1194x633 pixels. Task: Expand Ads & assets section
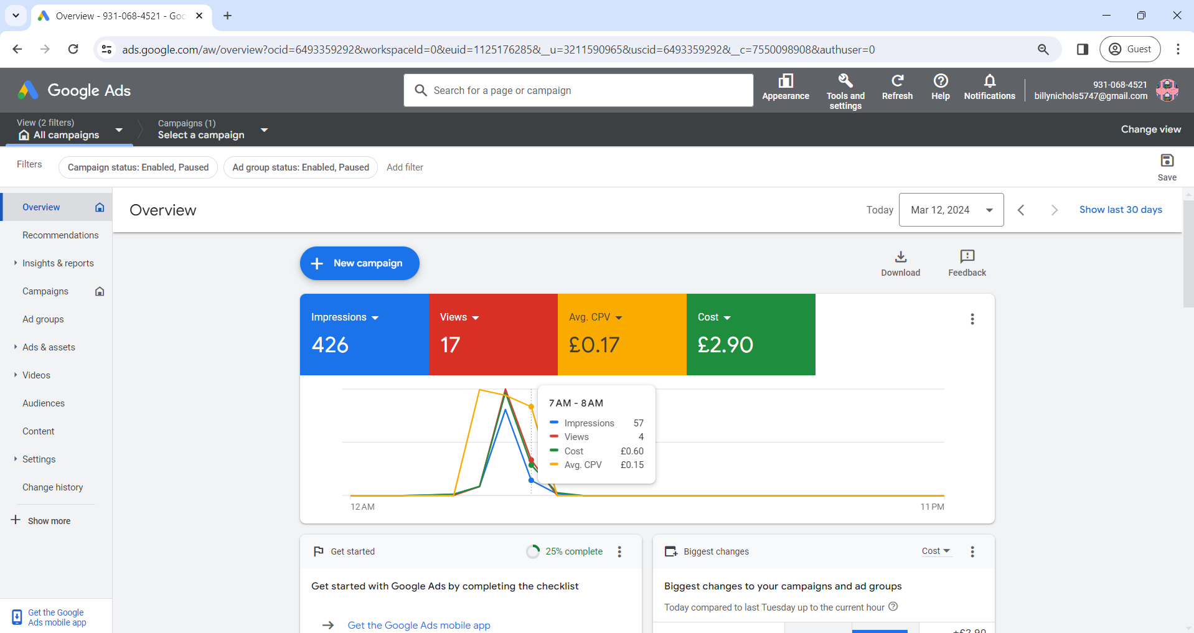point(49,347)
